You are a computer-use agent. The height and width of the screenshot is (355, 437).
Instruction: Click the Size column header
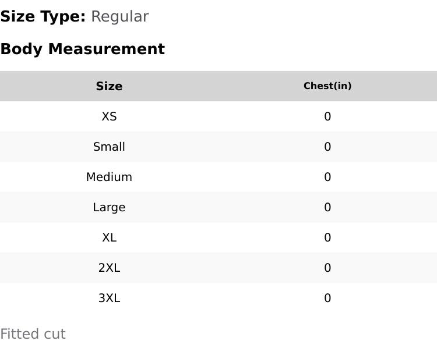tap(109, 86)
